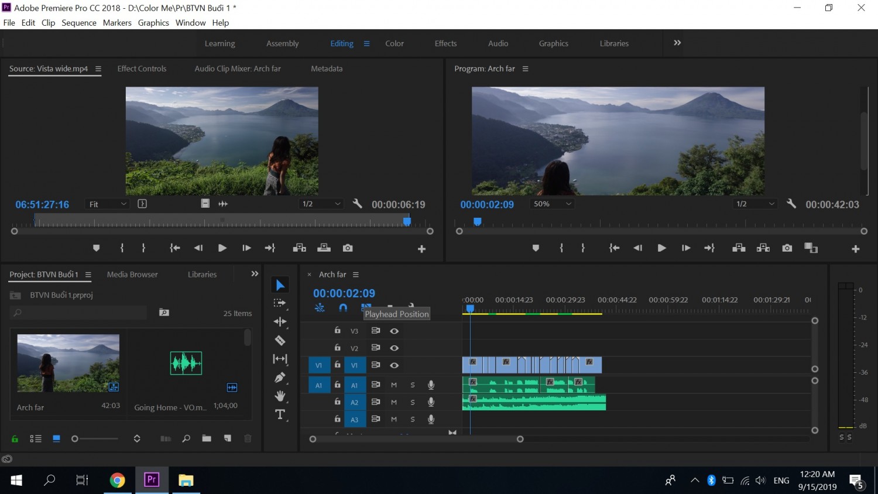Open Find in Project panel footer
This screenshot has height=494, width=878.
click(186, 438)
